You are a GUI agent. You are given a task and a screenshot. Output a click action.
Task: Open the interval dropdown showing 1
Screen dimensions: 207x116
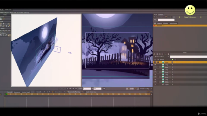tap(48, 92)
